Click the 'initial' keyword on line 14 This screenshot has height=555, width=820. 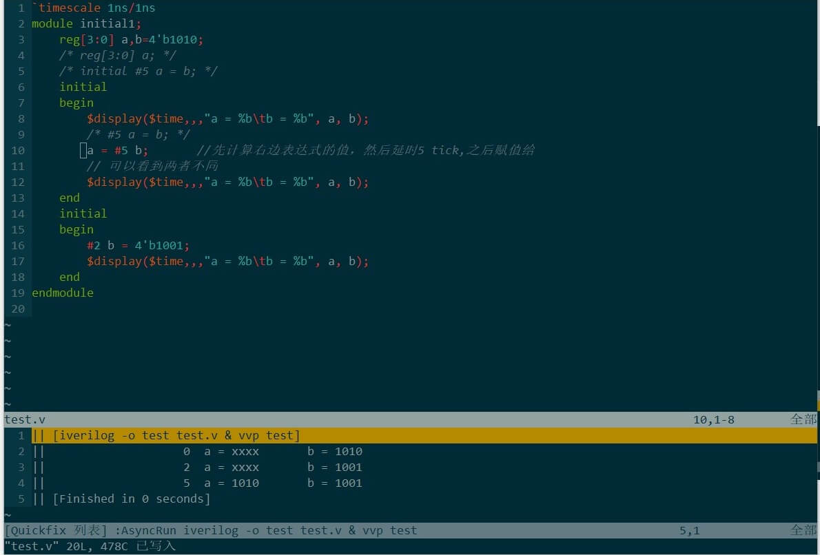pos(83,213)
